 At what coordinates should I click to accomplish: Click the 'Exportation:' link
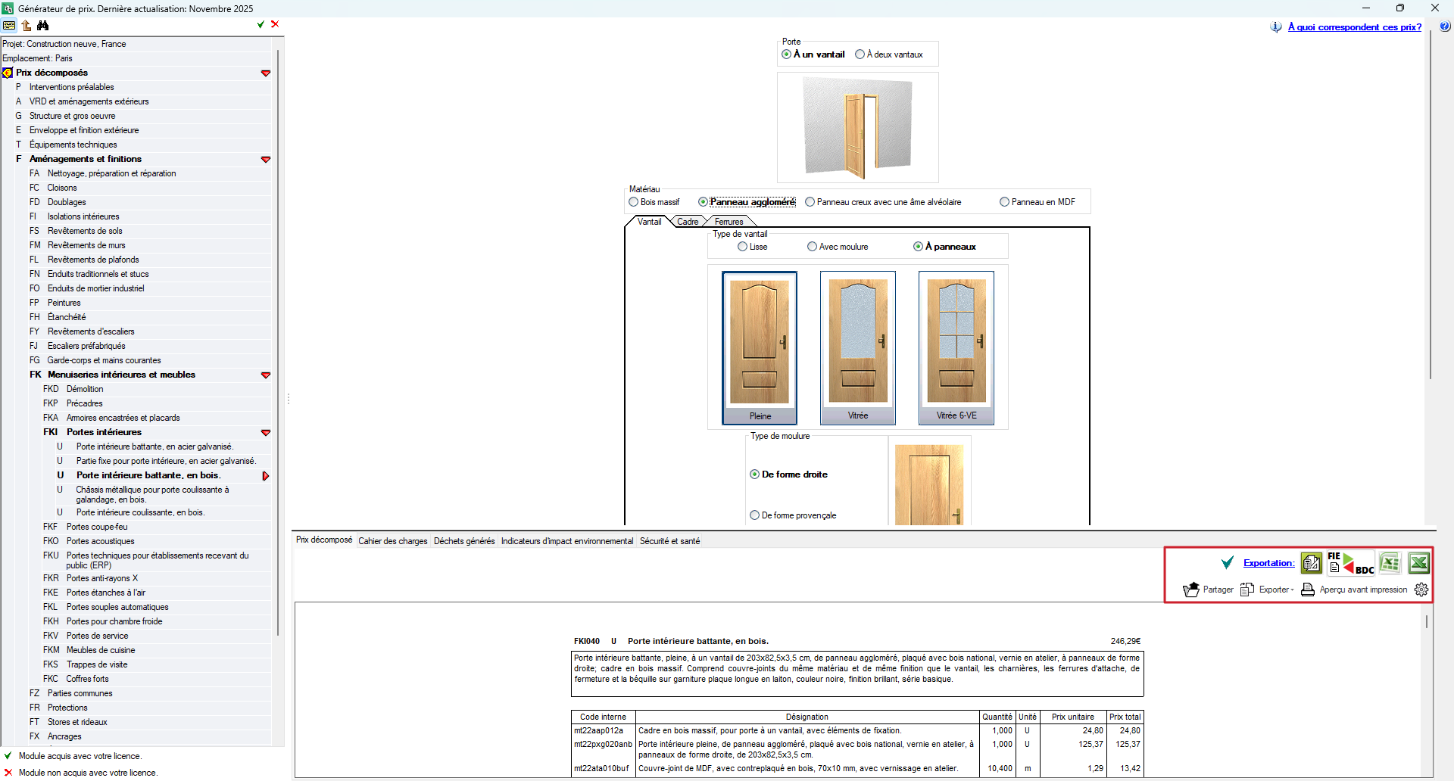[1269, 563]
